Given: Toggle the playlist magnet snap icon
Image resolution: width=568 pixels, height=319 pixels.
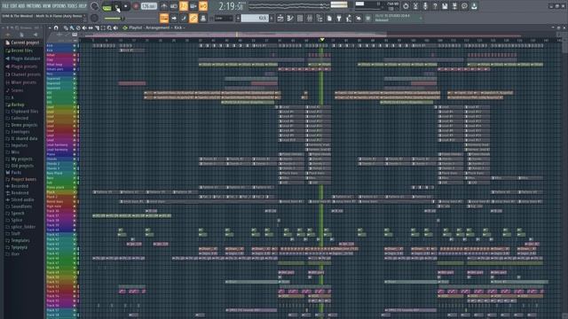Looking at the screenshot, I should 56,27.
